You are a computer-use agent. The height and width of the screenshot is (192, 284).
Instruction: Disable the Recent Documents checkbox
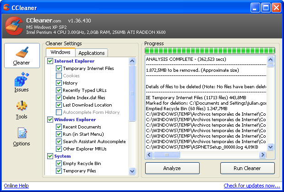[59, 127]
